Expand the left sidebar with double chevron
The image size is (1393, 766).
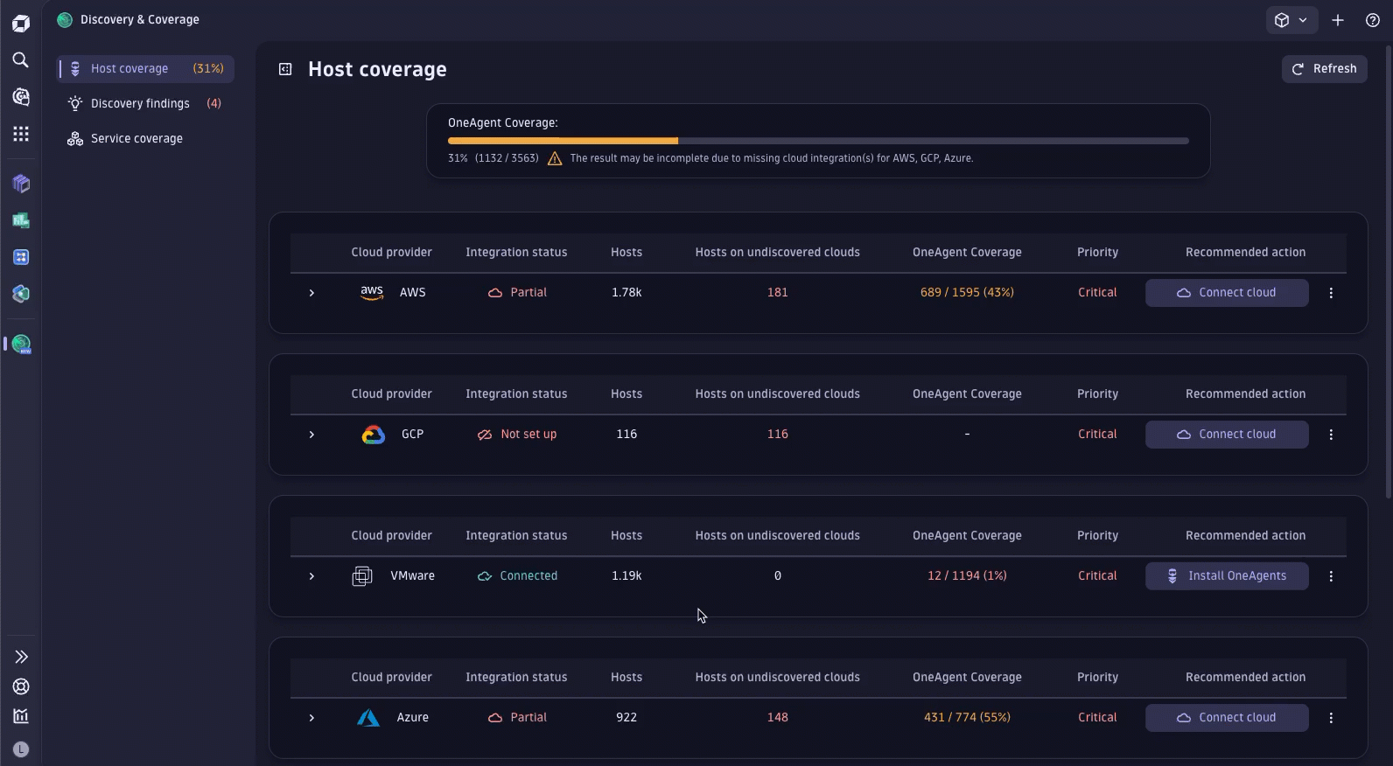pyautogui.click(x=21, y=657)
